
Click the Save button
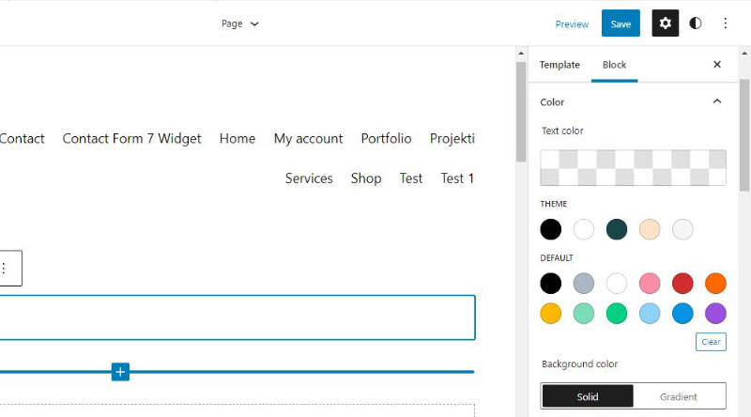(x=621, y=23)
